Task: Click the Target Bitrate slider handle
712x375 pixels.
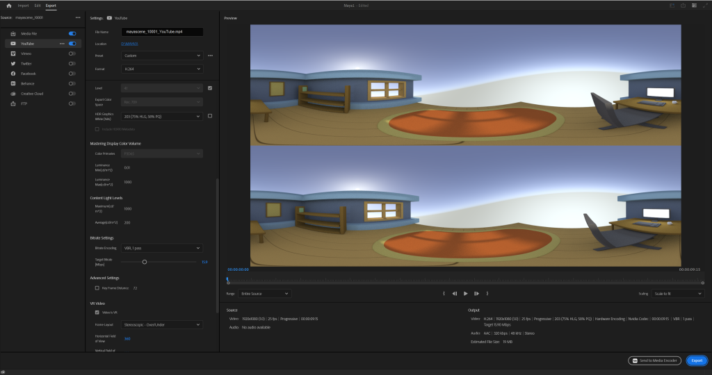Action: click(145, 262)
